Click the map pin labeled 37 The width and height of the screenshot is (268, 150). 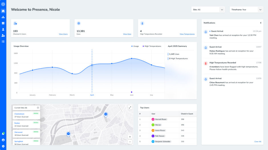click(68, 134)
